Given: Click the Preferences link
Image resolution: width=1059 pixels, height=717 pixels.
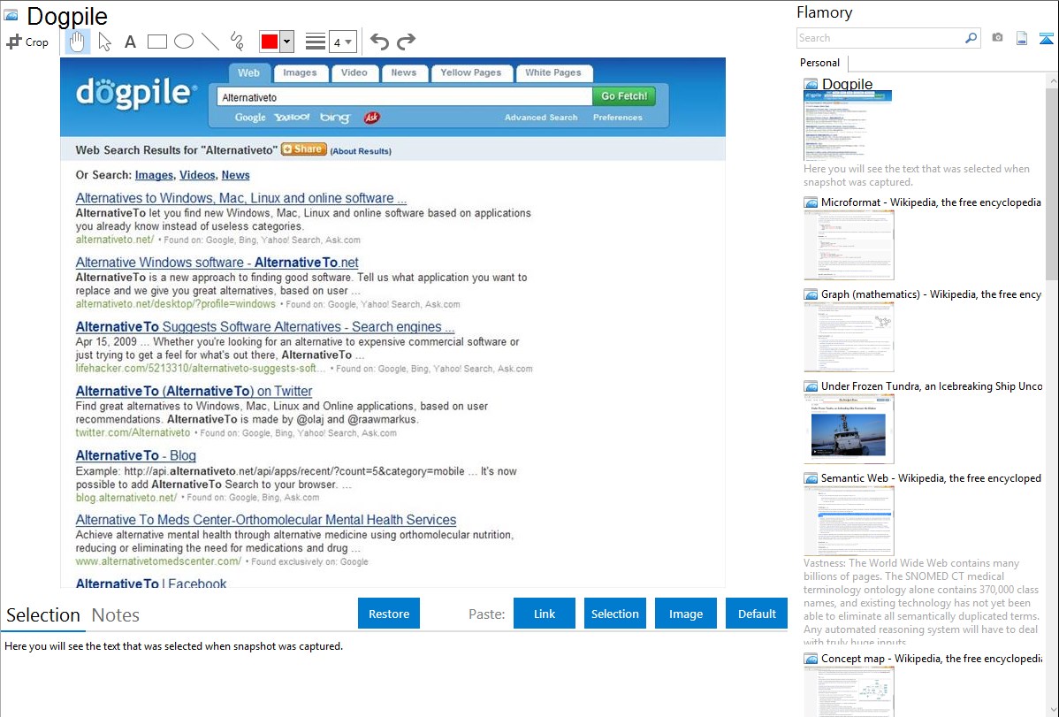Looking at the screenshot, I should pyautogui.click(x=617, y=118).
